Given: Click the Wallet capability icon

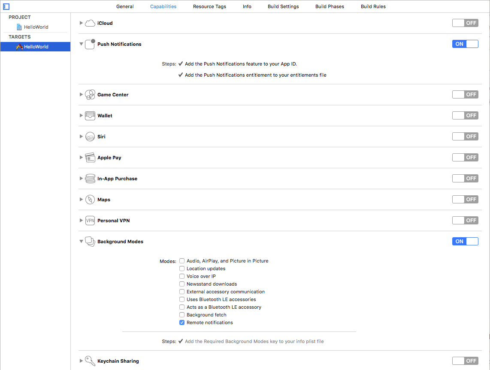Looking at the screenshot, I should [x=90, y=116].
